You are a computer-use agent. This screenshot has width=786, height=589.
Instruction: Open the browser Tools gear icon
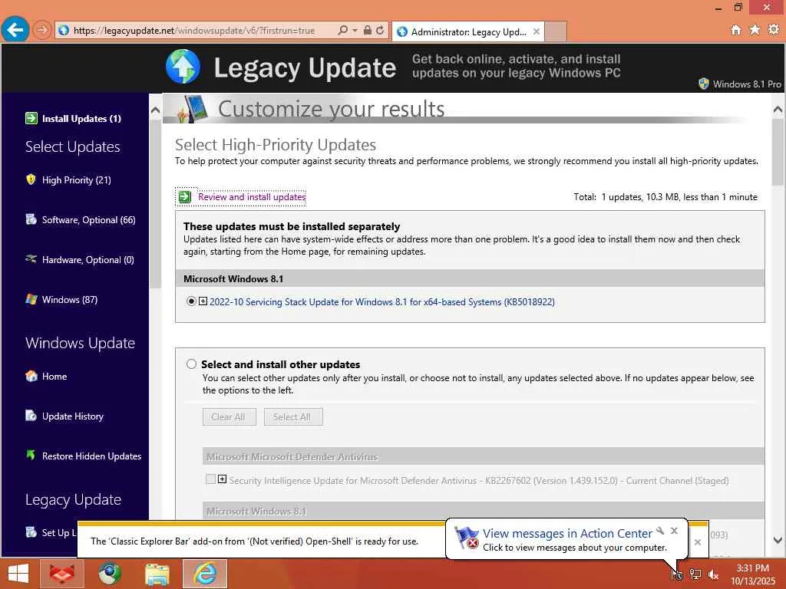pos(774,30)
